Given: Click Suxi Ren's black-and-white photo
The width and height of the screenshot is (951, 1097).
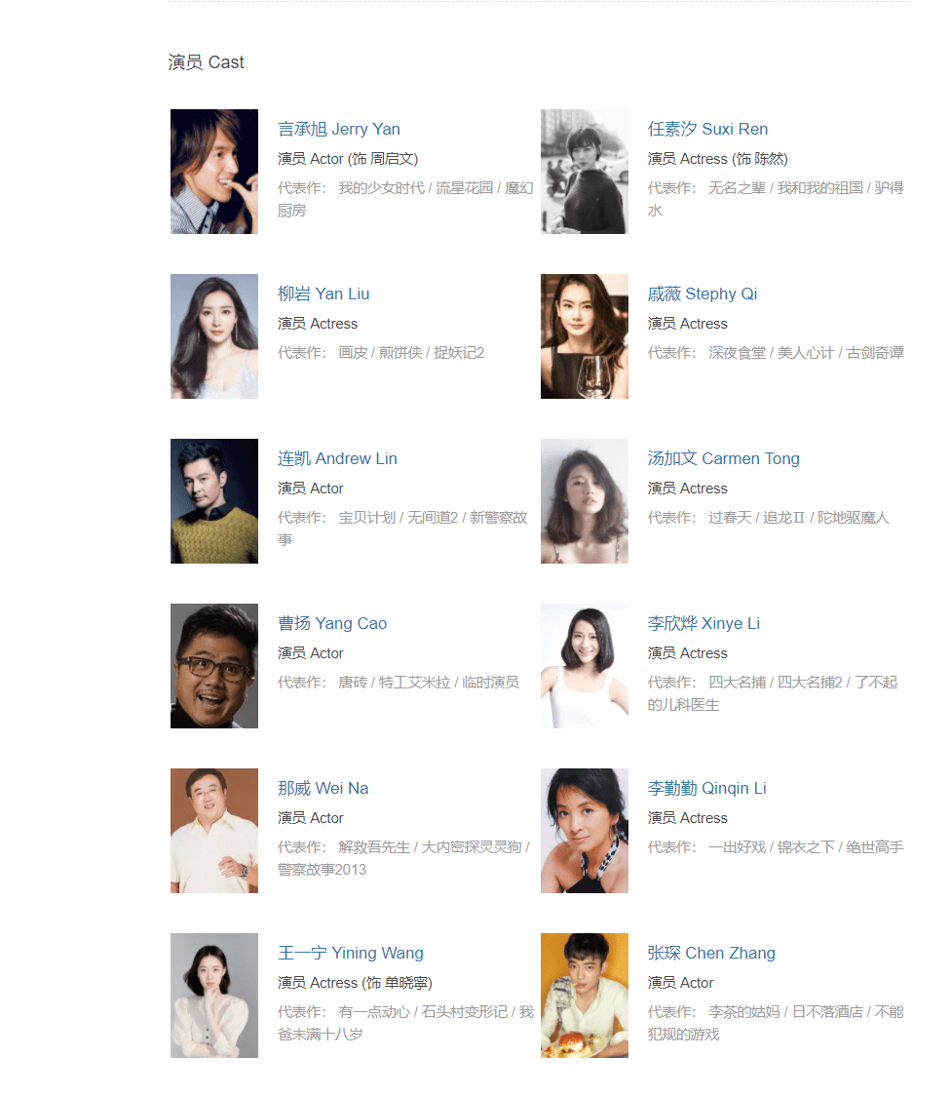Looking at the screenshot, I should pos(584,172).
